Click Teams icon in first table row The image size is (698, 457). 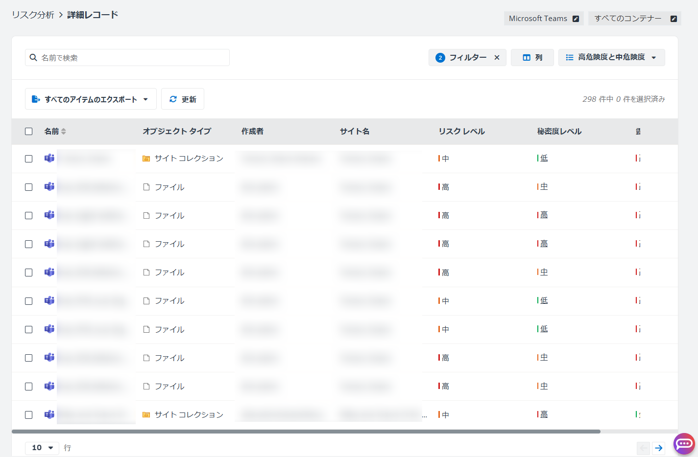click(49, 158)
